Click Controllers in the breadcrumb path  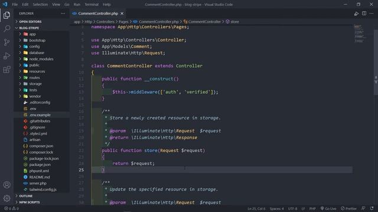pyautogui.click(x=105, y=22)
